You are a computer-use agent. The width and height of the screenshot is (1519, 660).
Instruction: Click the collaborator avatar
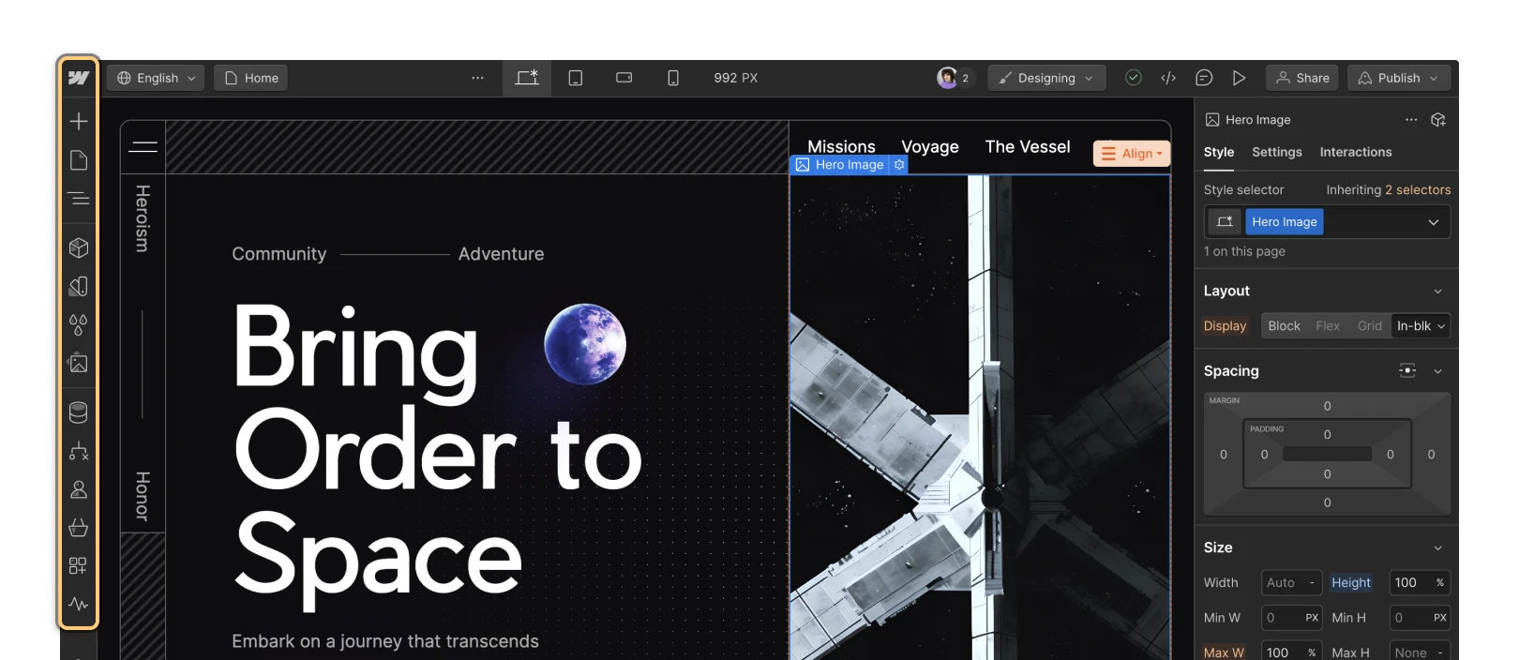pos(947,78)
